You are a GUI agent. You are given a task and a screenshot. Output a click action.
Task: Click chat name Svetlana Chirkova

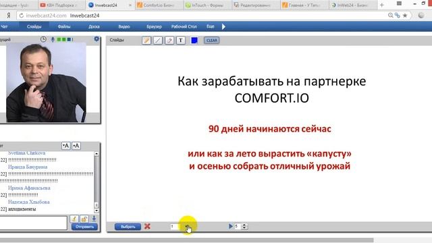[x=26, y=153]
